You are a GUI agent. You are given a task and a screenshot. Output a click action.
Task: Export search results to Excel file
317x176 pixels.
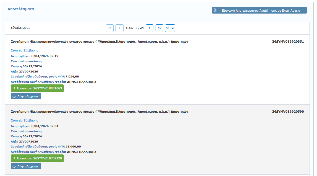click(259, 10)
